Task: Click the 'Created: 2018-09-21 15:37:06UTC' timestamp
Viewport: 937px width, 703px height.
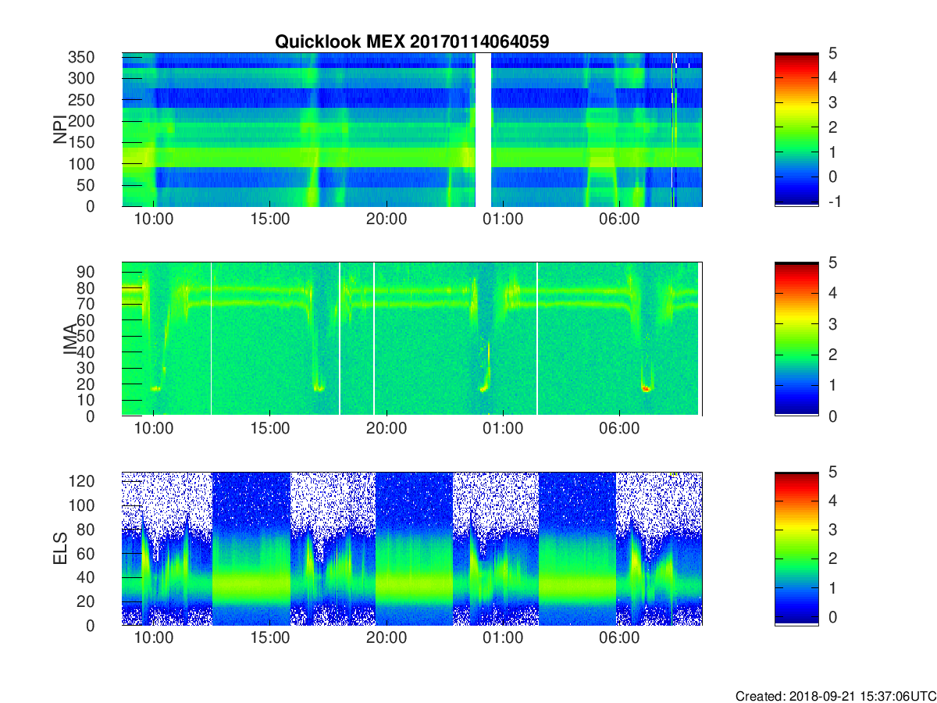Action: point(835,696)
